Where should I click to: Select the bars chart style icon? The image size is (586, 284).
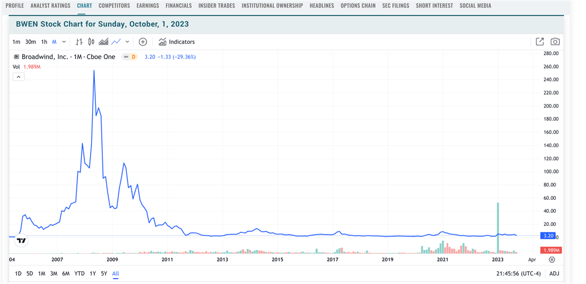[79, 42]
